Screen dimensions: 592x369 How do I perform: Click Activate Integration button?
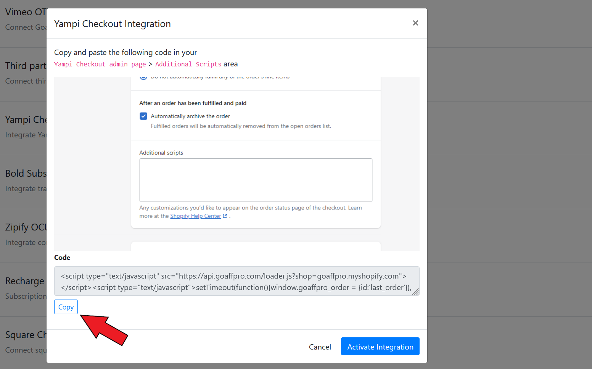point(380,346)
